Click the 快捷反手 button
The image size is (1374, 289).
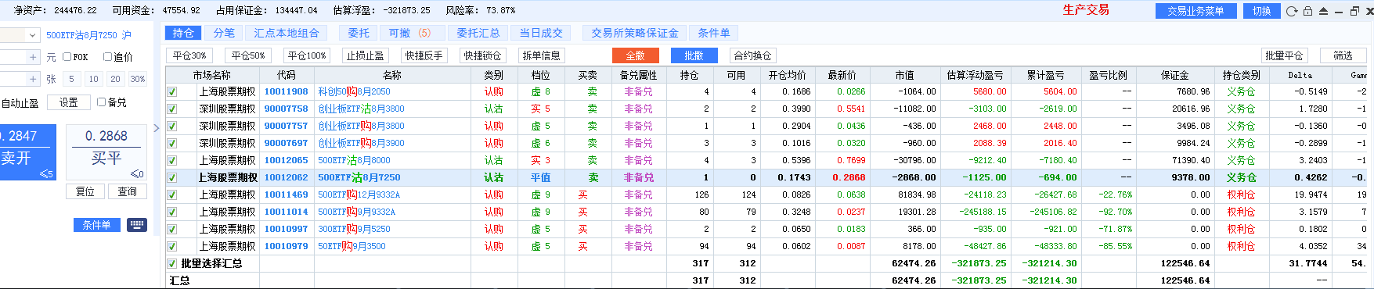(424, 55)
